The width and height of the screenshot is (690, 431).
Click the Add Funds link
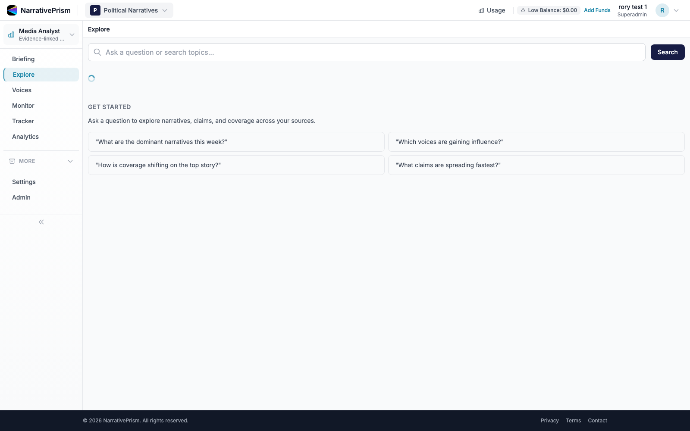tap(597, 10)
